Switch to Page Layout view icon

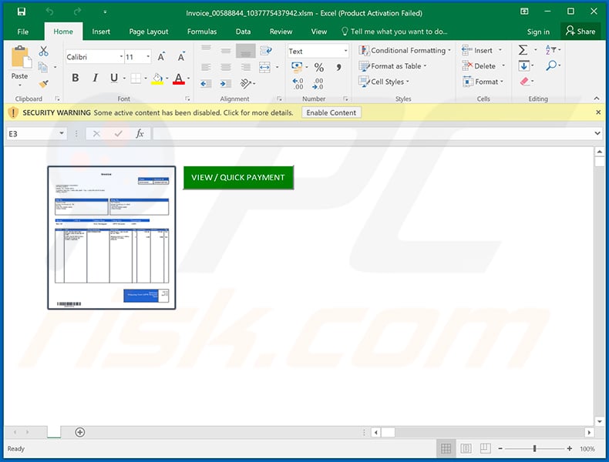click(x=466, y=448)
